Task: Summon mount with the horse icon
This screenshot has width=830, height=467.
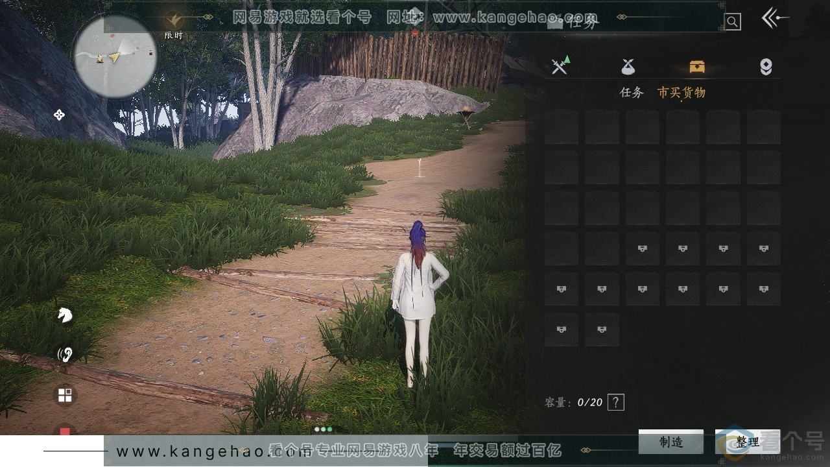Action: (x=65, y=315)
